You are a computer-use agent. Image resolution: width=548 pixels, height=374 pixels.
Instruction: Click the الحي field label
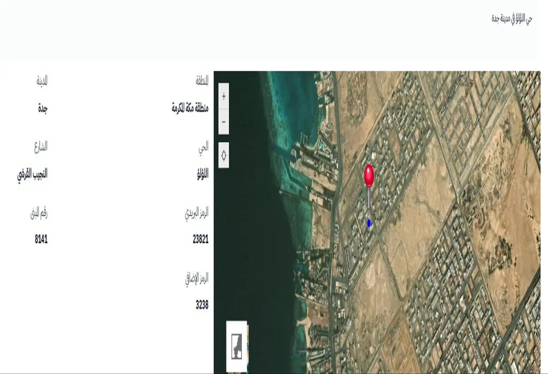[x=203, y=147]
